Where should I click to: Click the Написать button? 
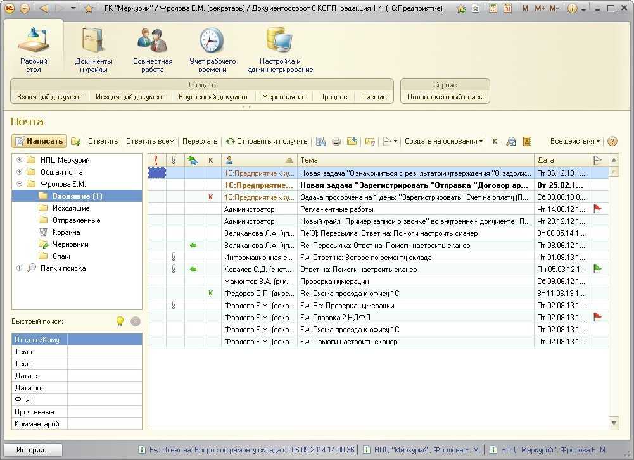[x=39, y=141]
